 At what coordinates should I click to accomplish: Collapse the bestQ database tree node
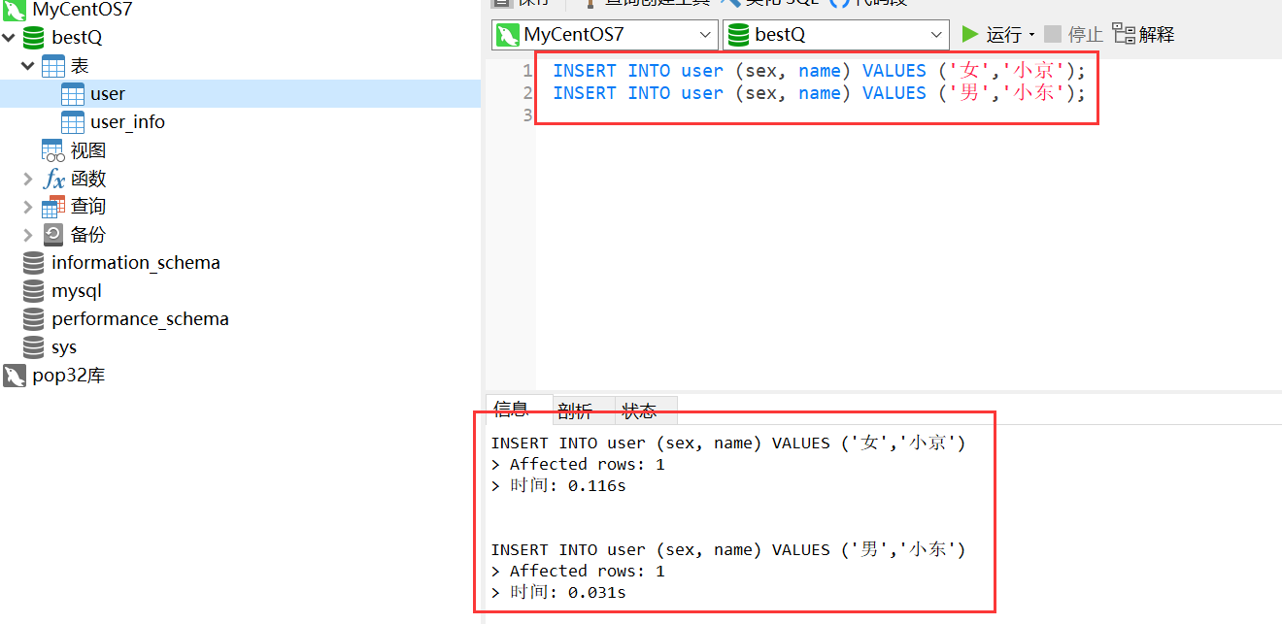(9, 38)
